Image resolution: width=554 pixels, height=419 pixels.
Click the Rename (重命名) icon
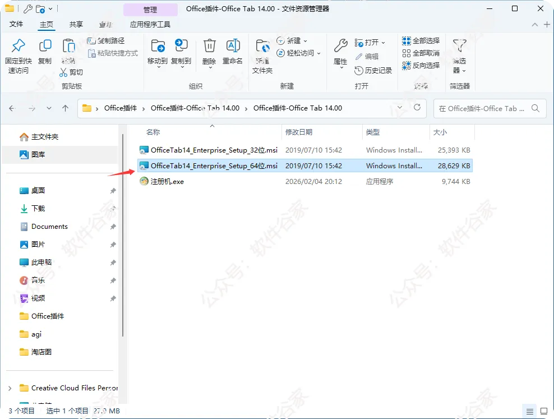tap(233, 46)
